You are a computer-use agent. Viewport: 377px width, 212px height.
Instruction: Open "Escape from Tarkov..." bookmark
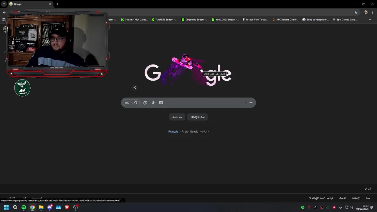point(255,20)
